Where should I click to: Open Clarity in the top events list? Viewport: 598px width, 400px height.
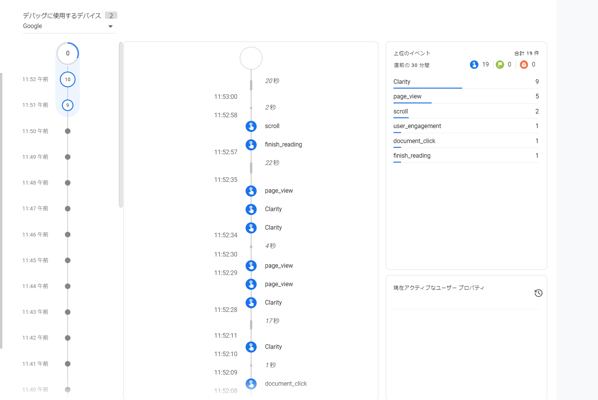point(402,82)
